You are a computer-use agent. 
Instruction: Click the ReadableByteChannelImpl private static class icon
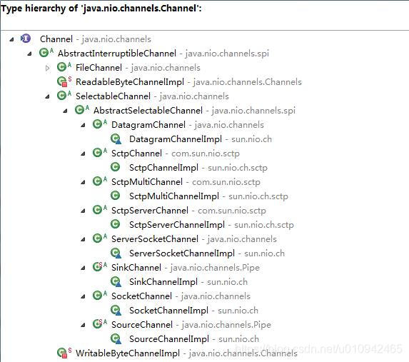click(64, 81)
